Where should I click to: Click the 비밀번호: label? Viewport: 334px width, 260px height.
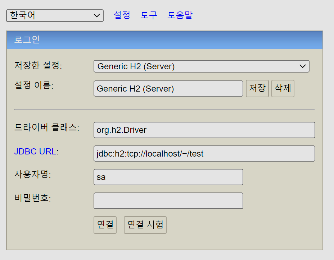(x=33, y=198)
